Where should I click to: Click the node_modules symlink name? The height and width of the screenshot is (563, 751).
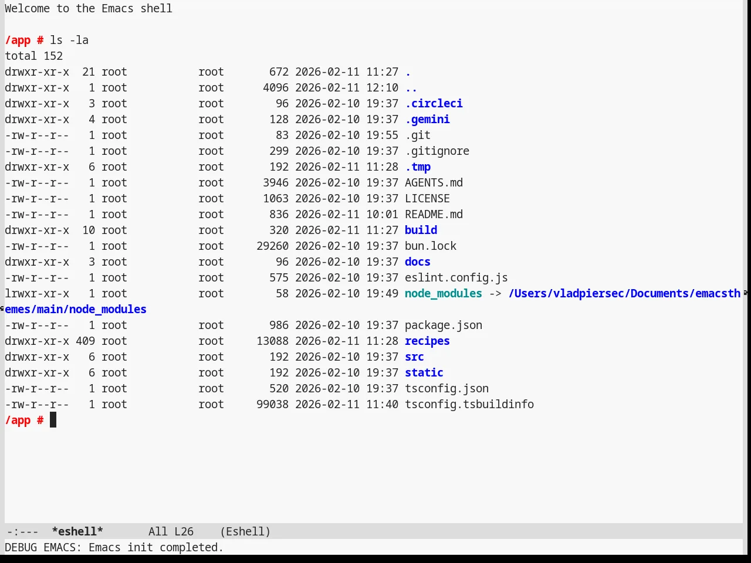(444, 293)
